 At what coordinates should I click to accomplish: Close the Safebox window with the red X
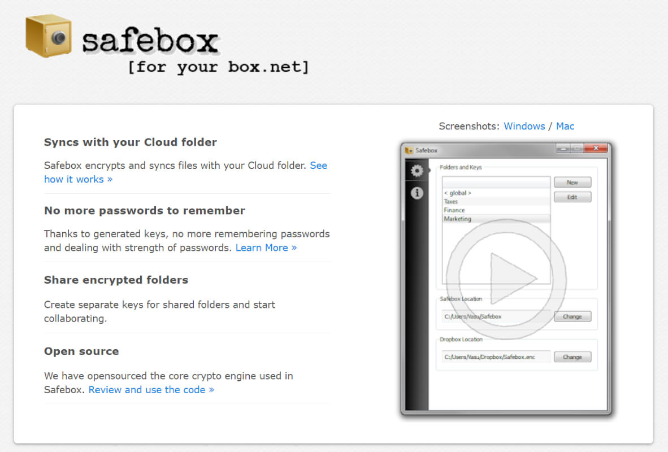click(596, 148)
